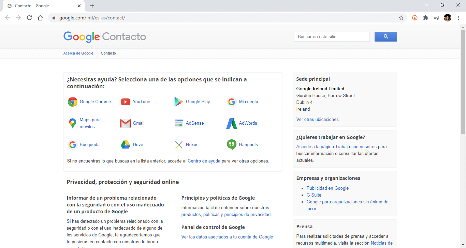The height and width of the screenshot is (248, 466).
Task: Click the Google Play triangle icon
Action: point(179,102)
